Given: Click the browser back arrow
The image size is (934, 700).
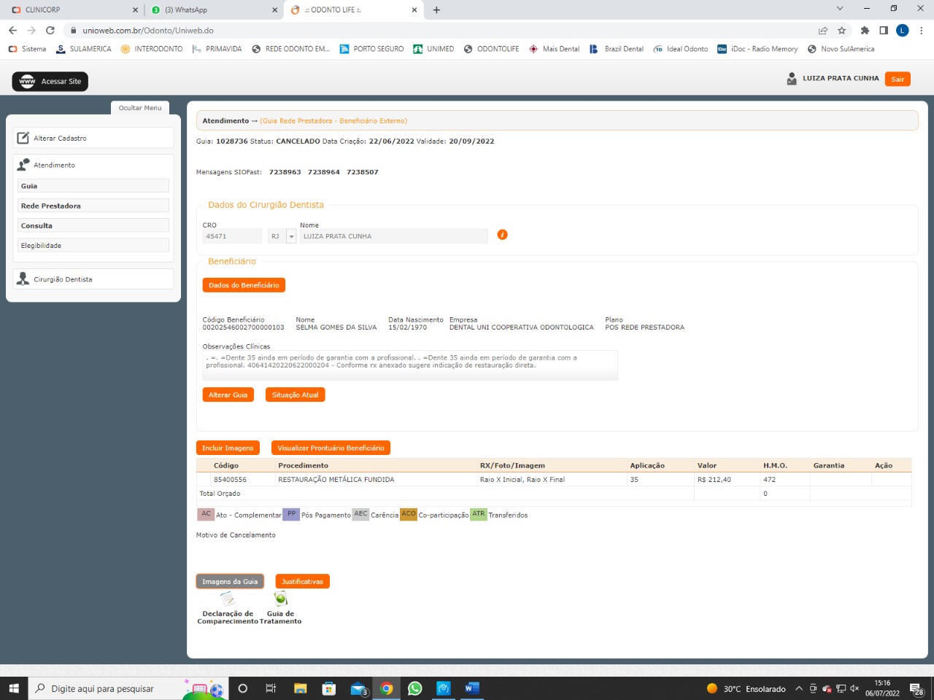Looking at the screenshot, I should [x=12, y=31].
